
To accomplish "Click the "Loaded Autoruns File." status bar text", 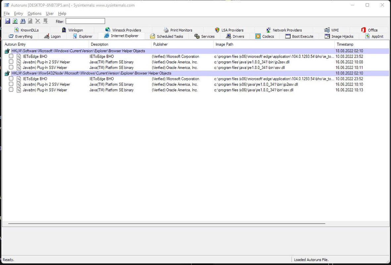I will pos(311,260).
